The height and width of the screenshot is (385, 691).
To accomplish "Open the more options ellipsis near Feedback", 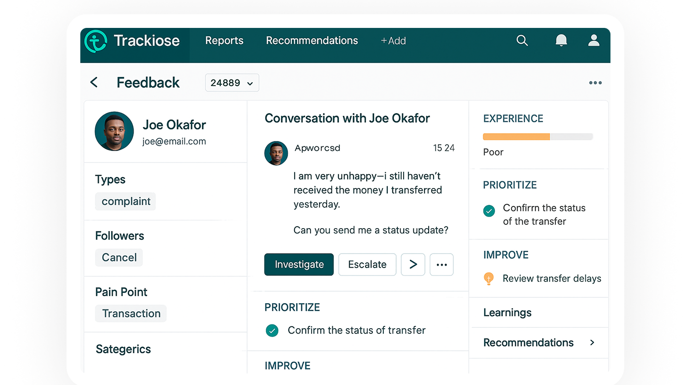I will 595,82.
